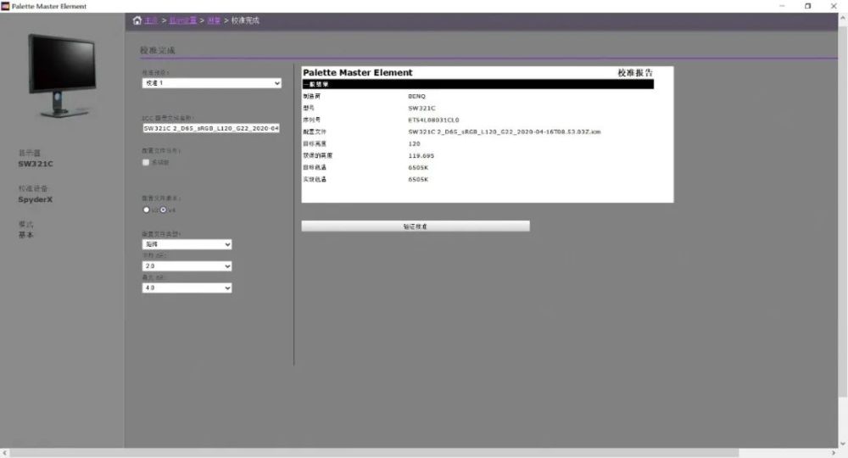Click the ICC profile file name field
848x458 pixels.
click(x=211, y=128)
